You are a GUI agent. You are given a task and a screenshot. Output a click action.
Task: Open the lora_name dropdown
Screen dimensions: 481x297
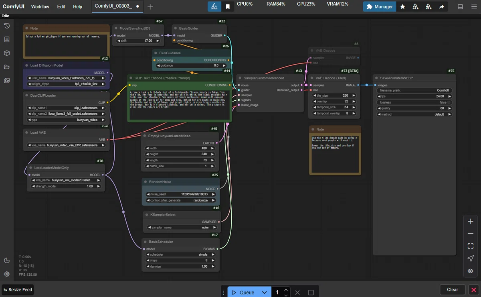[x=66, y=181]
